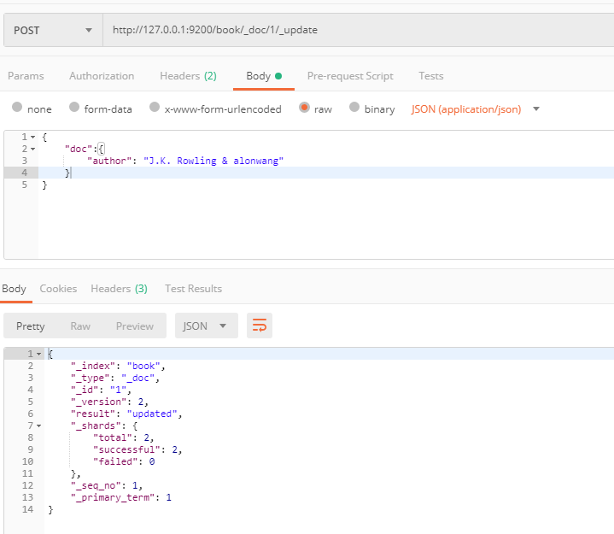Switch to response Body tab
Screen dimensions: 614x534
15,289
